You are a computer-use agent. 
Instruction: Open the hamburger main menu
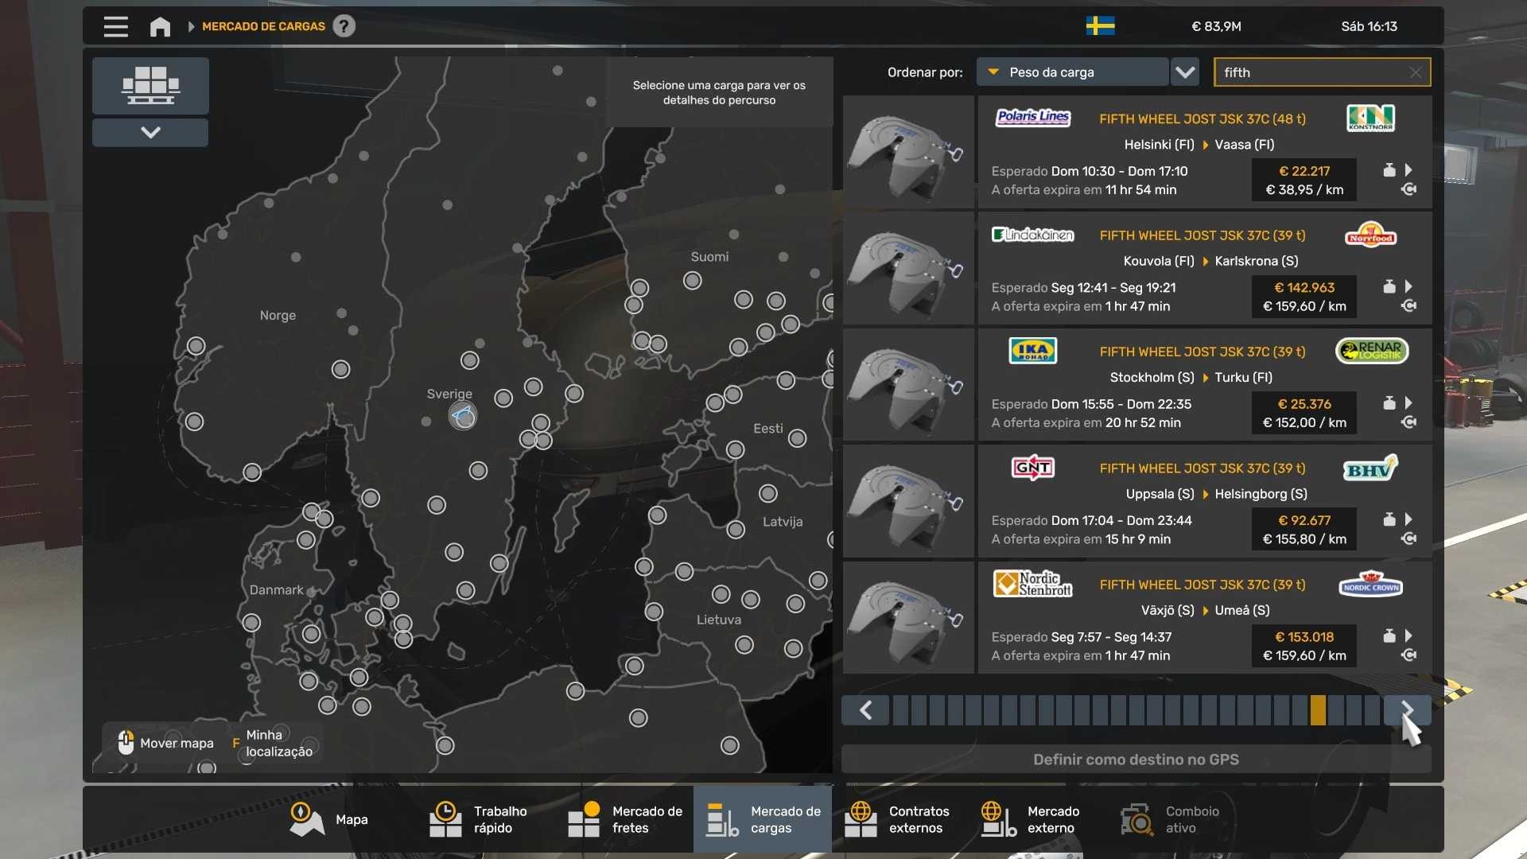tap(115, 26)
